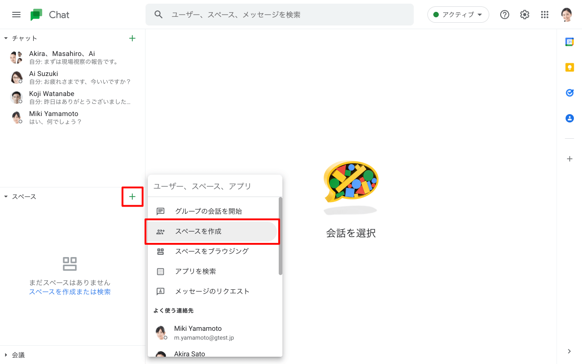Viewport: 582px width, 364px height.
Task: Click the Google Chat logo
Action: [x=50, y=15]
